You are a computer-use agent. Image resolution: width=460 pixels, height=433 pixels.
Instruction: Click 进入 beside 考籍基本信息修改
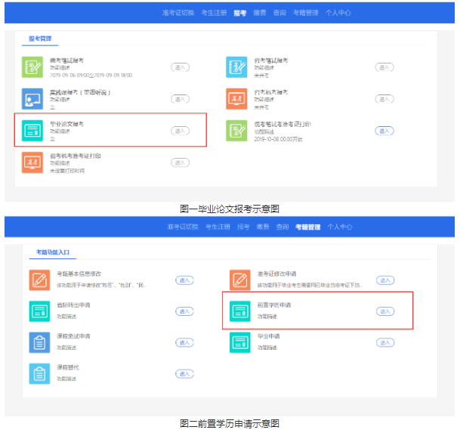point(184,280)
